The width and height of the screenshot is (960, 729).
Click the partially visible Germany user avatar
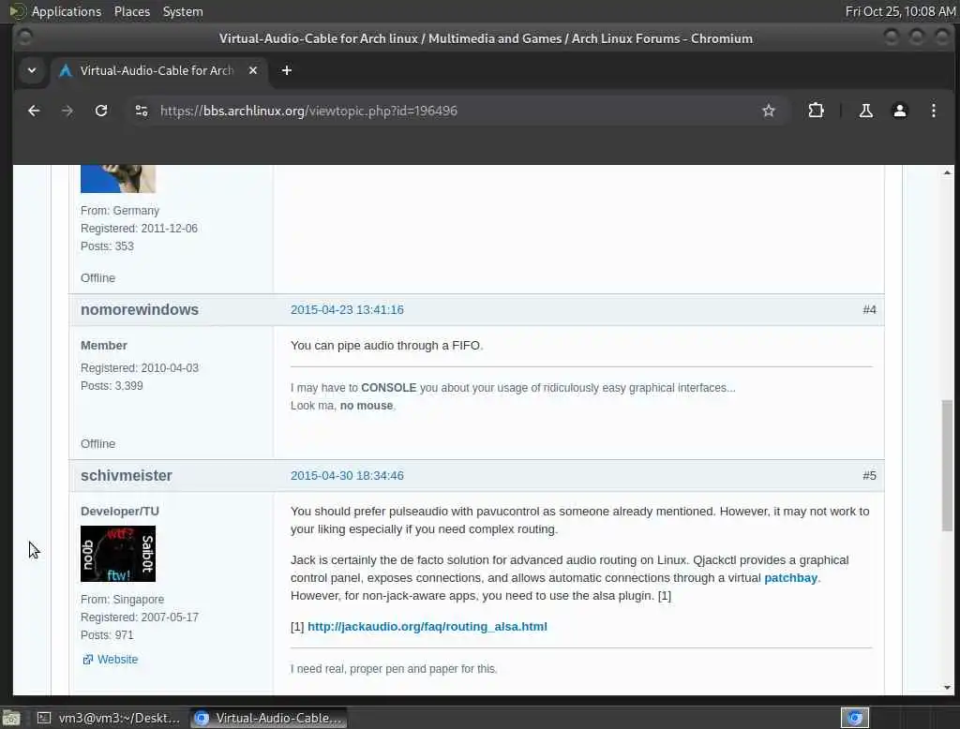tap(118, 179)
